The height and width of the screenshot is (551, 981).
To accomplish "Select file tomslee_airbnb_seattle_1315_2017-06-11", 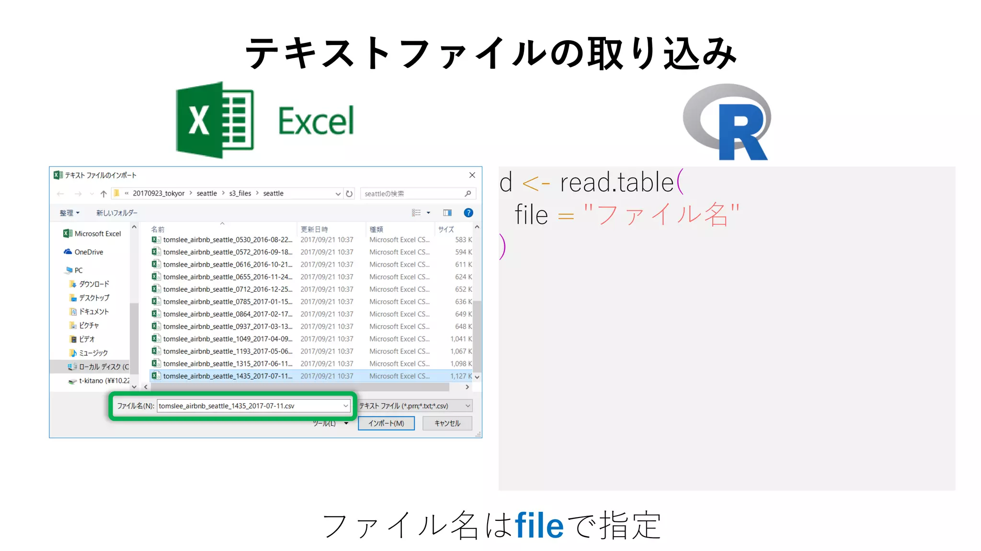I will coord(311,364).
